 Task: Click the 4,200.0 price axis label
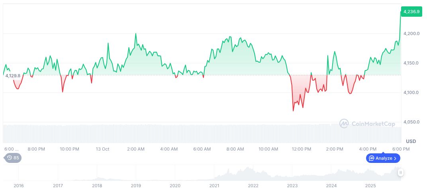point(411,33)
